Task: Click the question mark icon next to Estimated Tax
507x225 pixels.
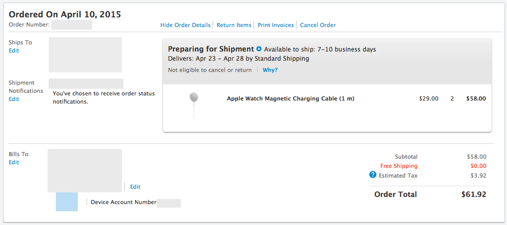Action: 373,175
